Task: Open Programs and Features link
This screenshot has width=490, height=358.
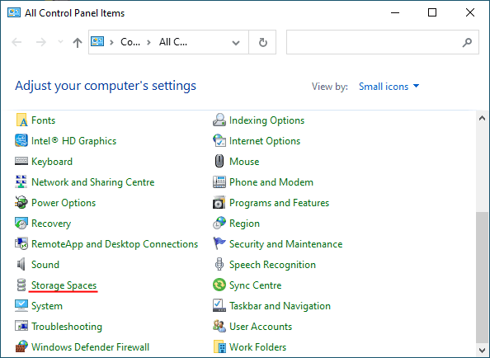Action: coord(279,203)
